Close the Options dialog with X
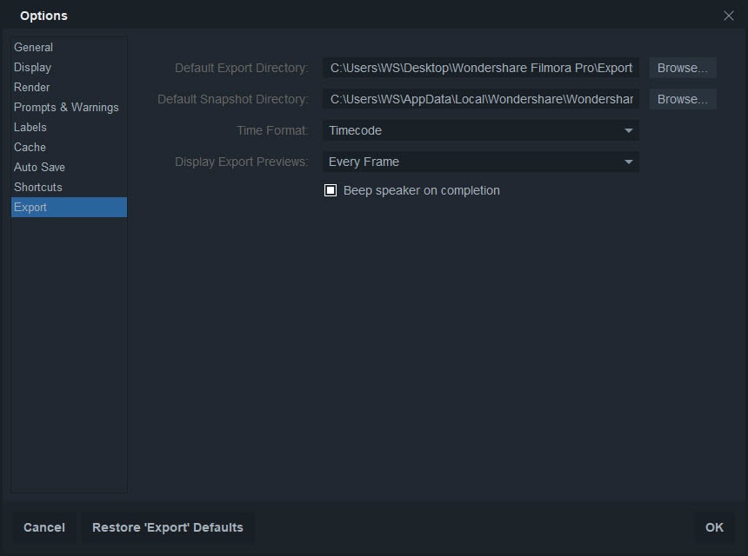The height and width of the screenshot is (556, 748). pos(729,16)
